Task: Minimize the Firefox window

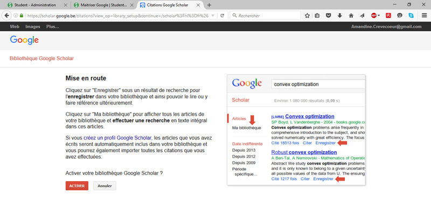Action: click(x=395, y=4)
